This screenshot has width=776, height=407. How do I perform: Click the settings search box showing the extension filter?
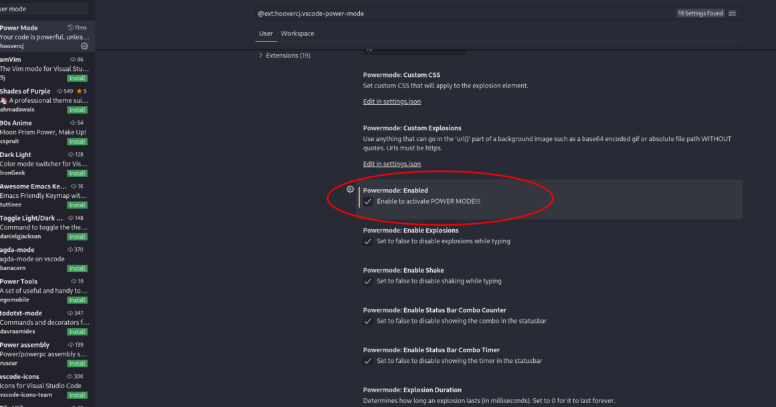point(468,13)
